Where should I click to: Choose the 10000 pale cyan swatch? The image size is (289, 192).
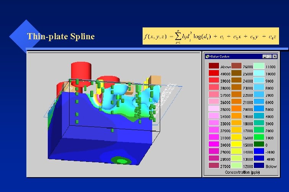point(259,73)
